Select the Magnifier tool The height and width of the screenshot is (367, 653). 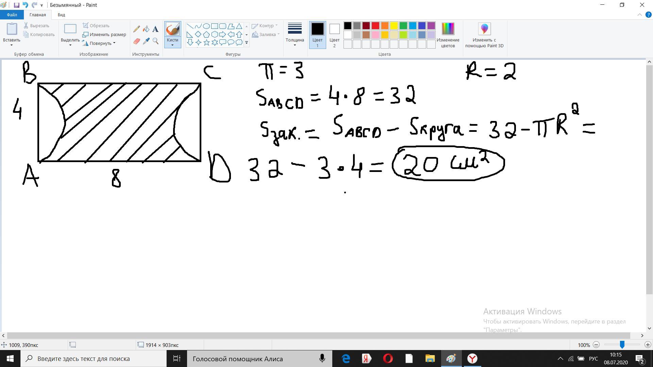pyautogui.click(x=155, y=41)
